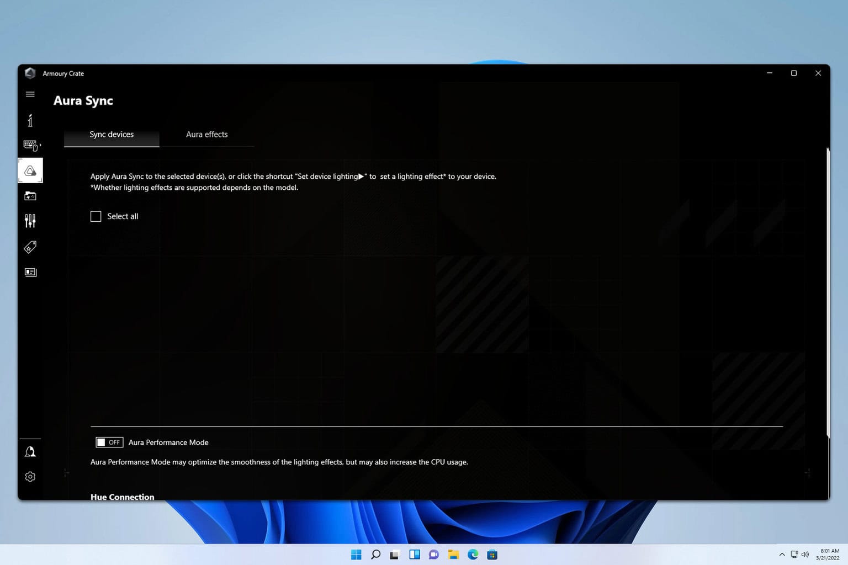Open Task View on taskbar
The image size is (848, 565).
click(395, 555)
